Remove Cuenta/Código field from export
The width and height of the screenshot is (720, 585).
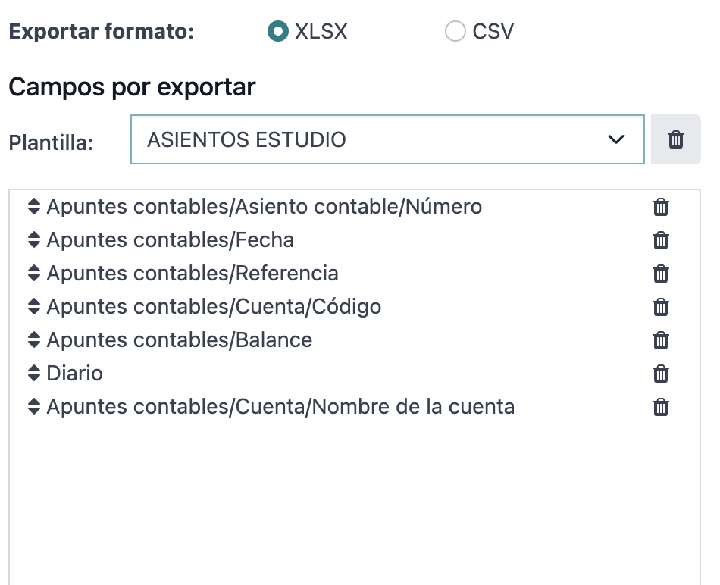click(x=660, y=307)
